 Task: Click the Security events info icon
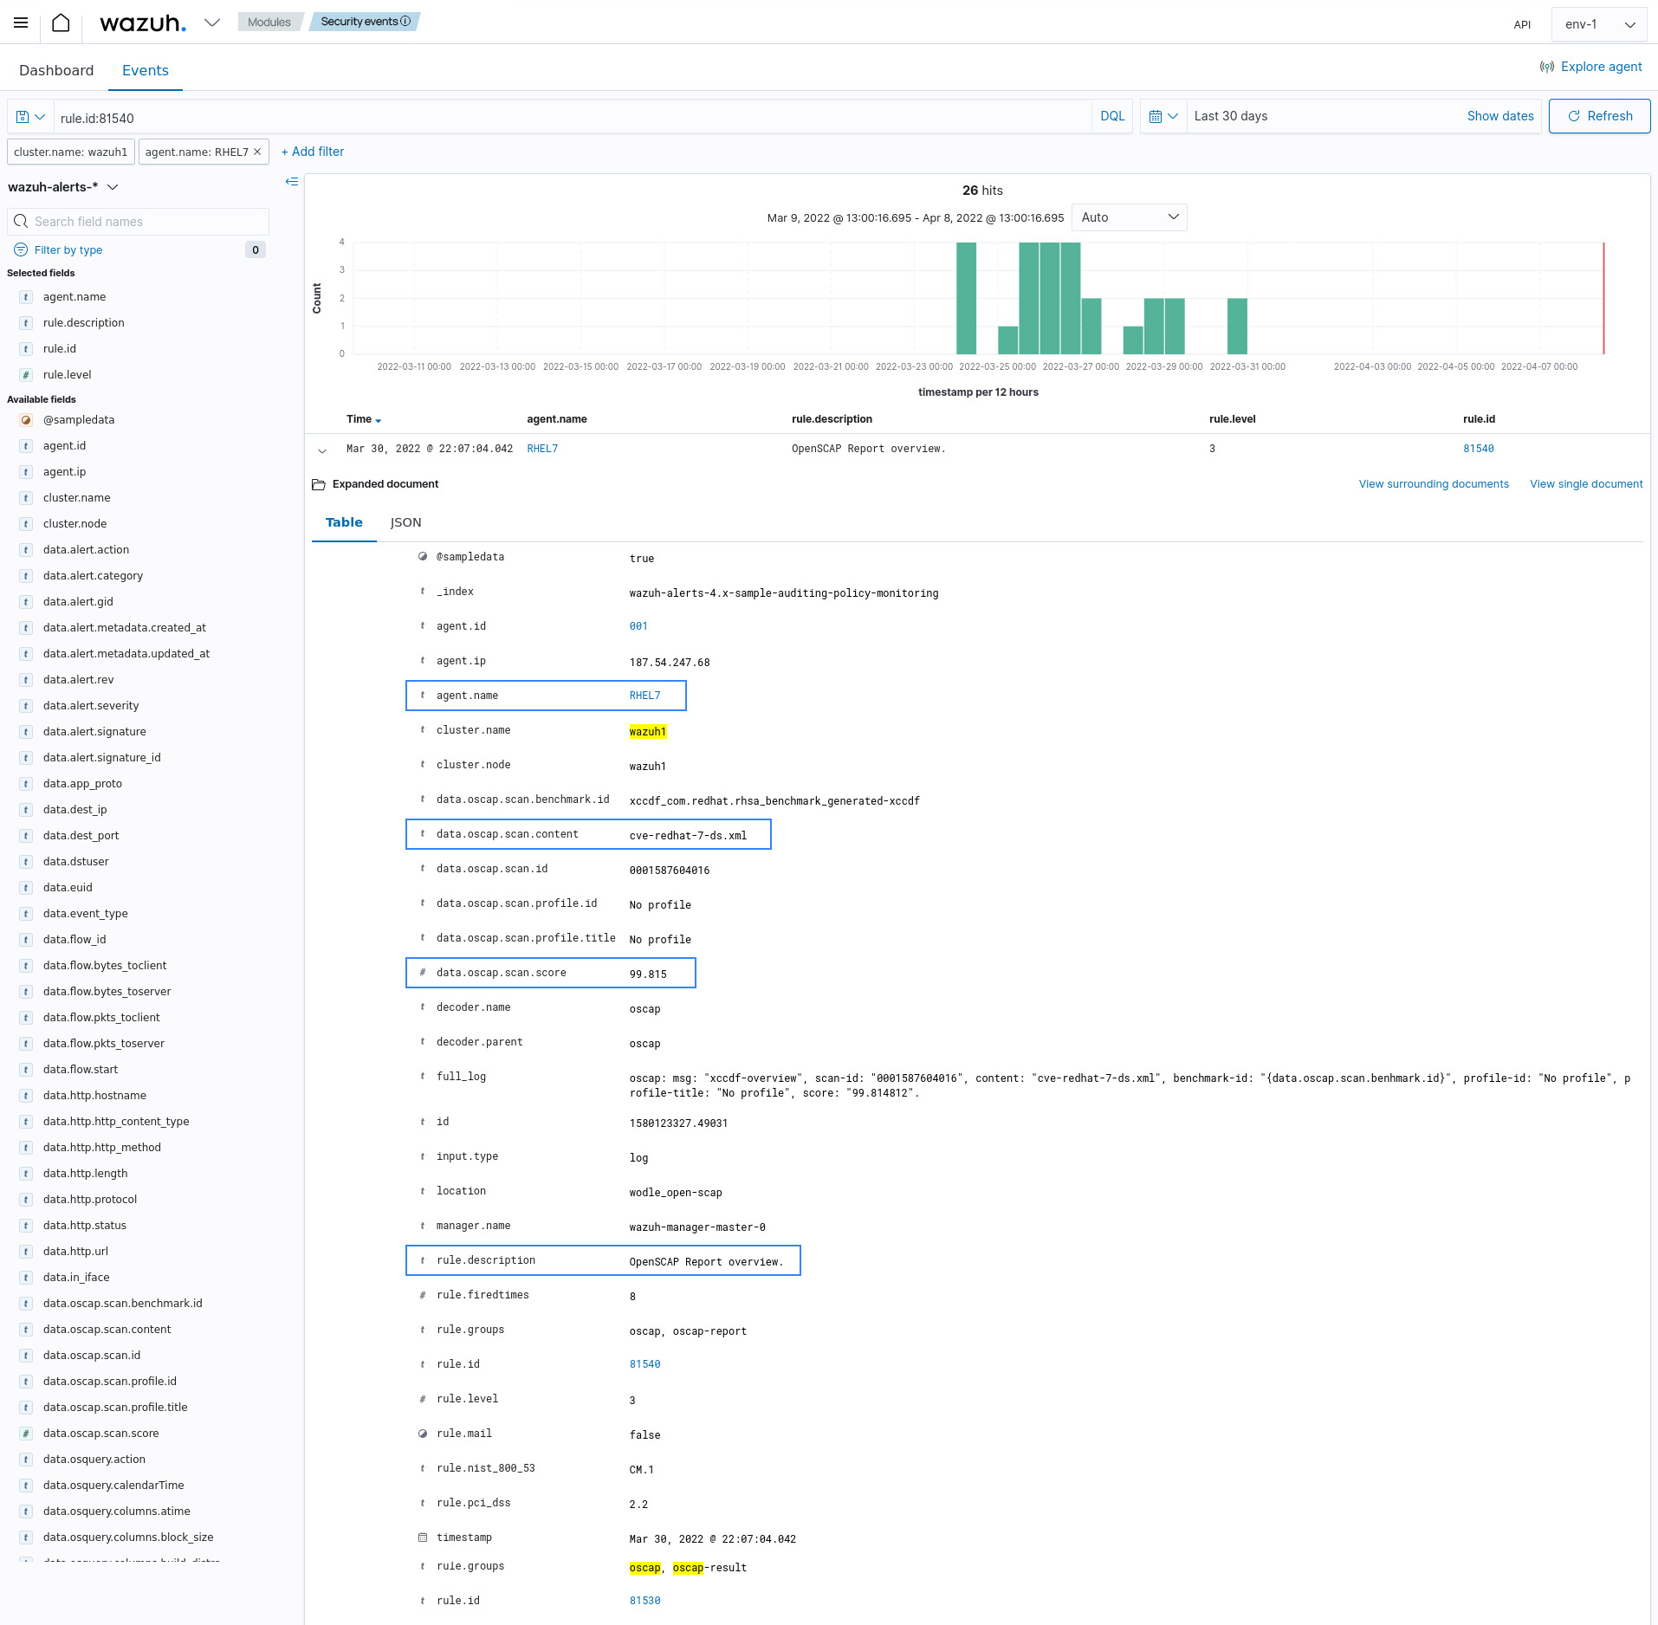pos(405,22)
